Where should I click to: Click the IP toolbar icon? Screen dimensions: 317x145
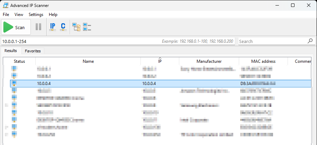pos(53,27)
